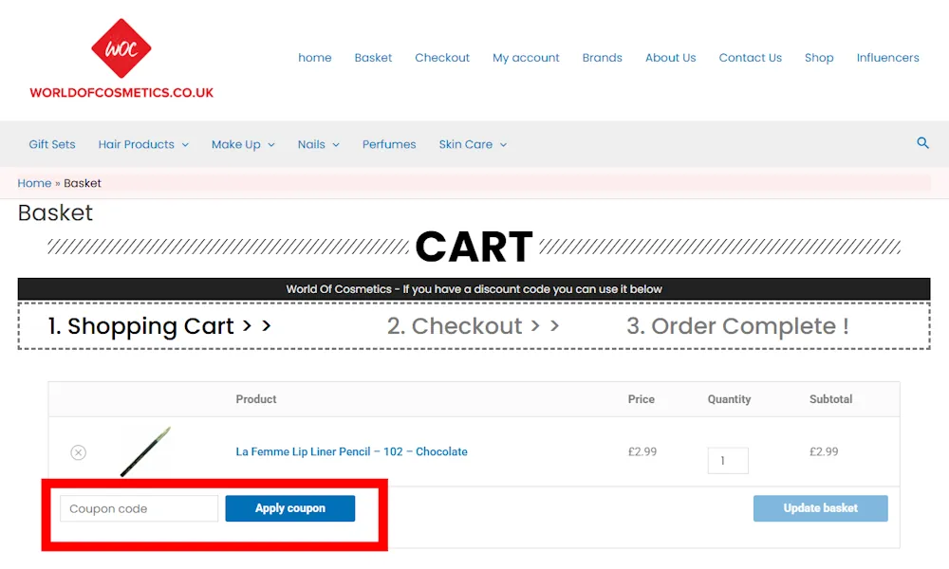Open the Basket menu item
This screenshot has height=569, width=949.
(373, 58)
